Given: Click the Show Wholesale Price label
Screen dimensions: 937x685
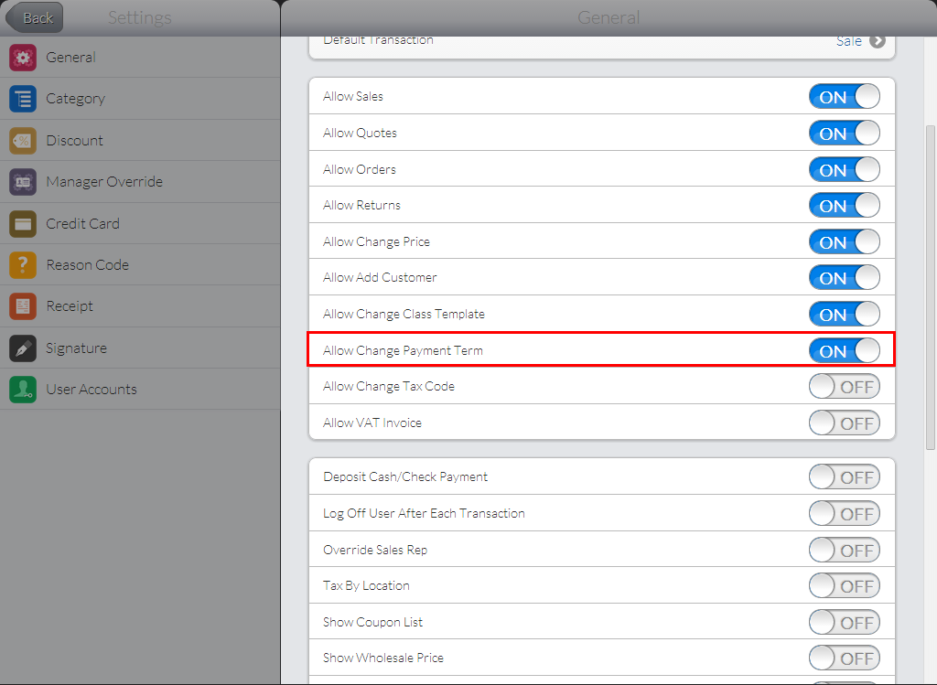Looking at the screenshot, I should click(383, 658).
